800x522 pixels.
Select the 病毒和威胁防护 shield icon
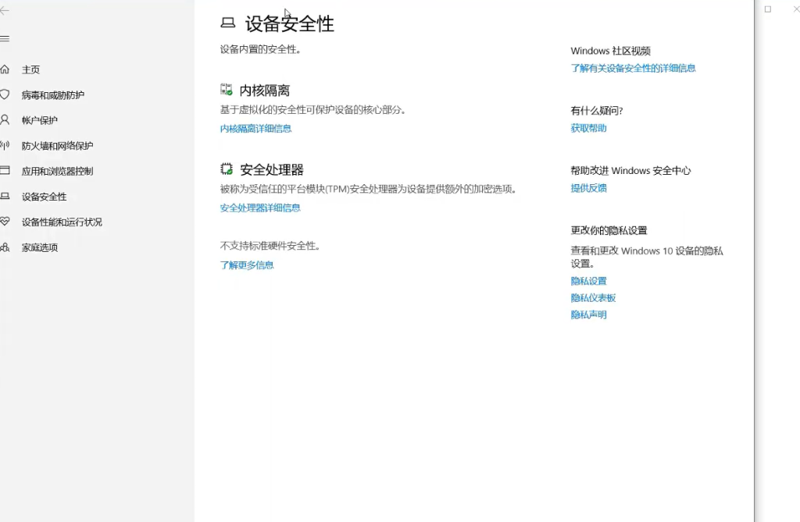[x=5, y=94]
